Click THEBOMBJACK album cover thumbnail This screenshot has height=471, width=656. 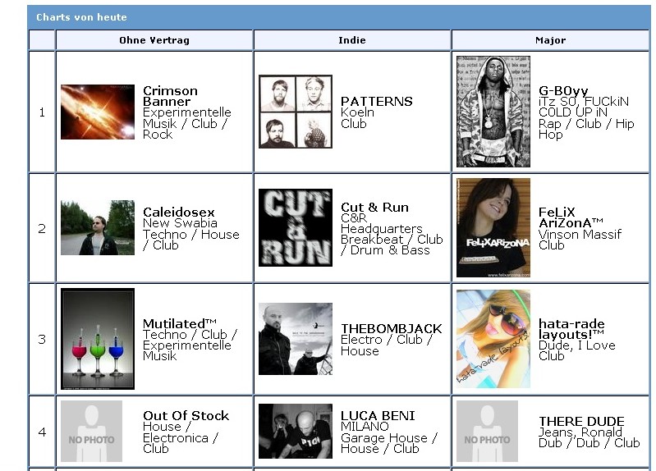tap(296, 339)
